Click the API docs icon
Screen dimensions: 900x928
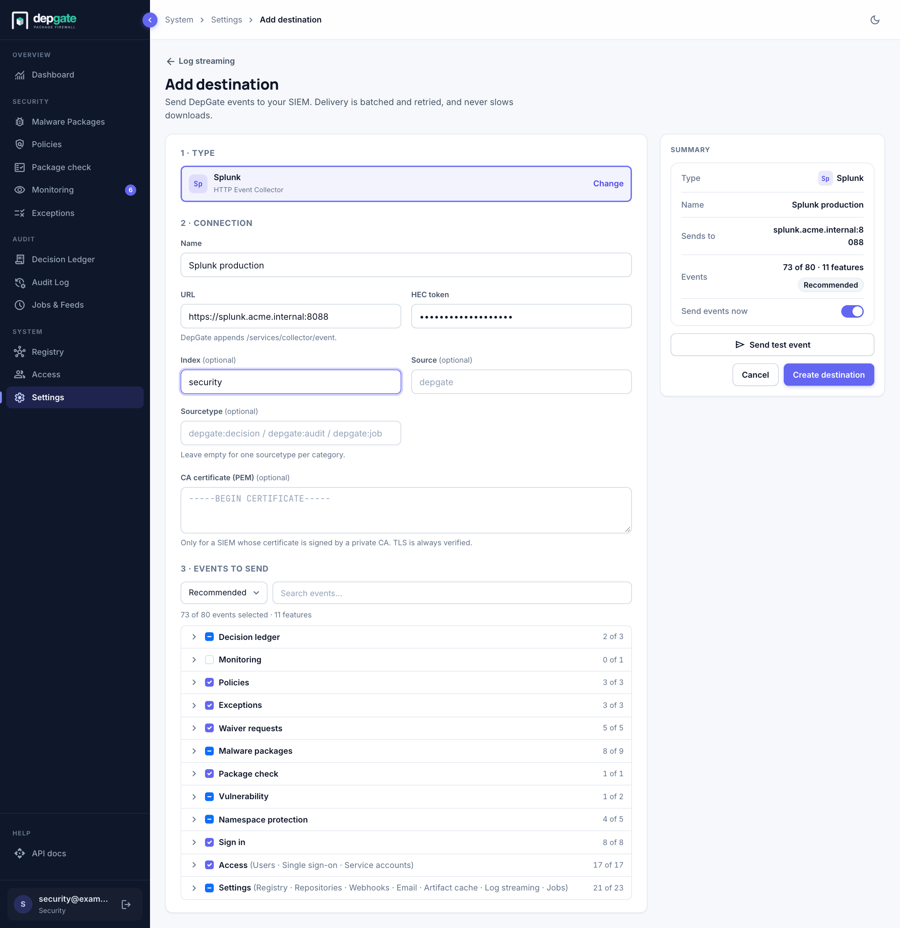20,853
